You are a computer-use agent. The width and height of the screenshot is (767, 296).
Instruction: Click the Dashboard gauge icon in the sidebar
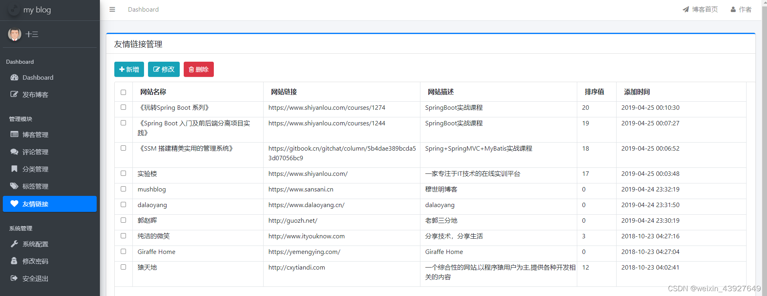click(x=14, y=77)
